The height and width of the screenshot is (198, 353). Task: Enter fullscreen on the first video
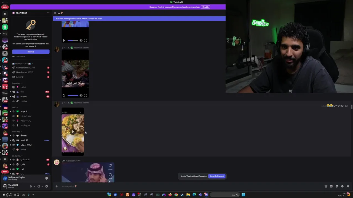click(x=85, y=40)
